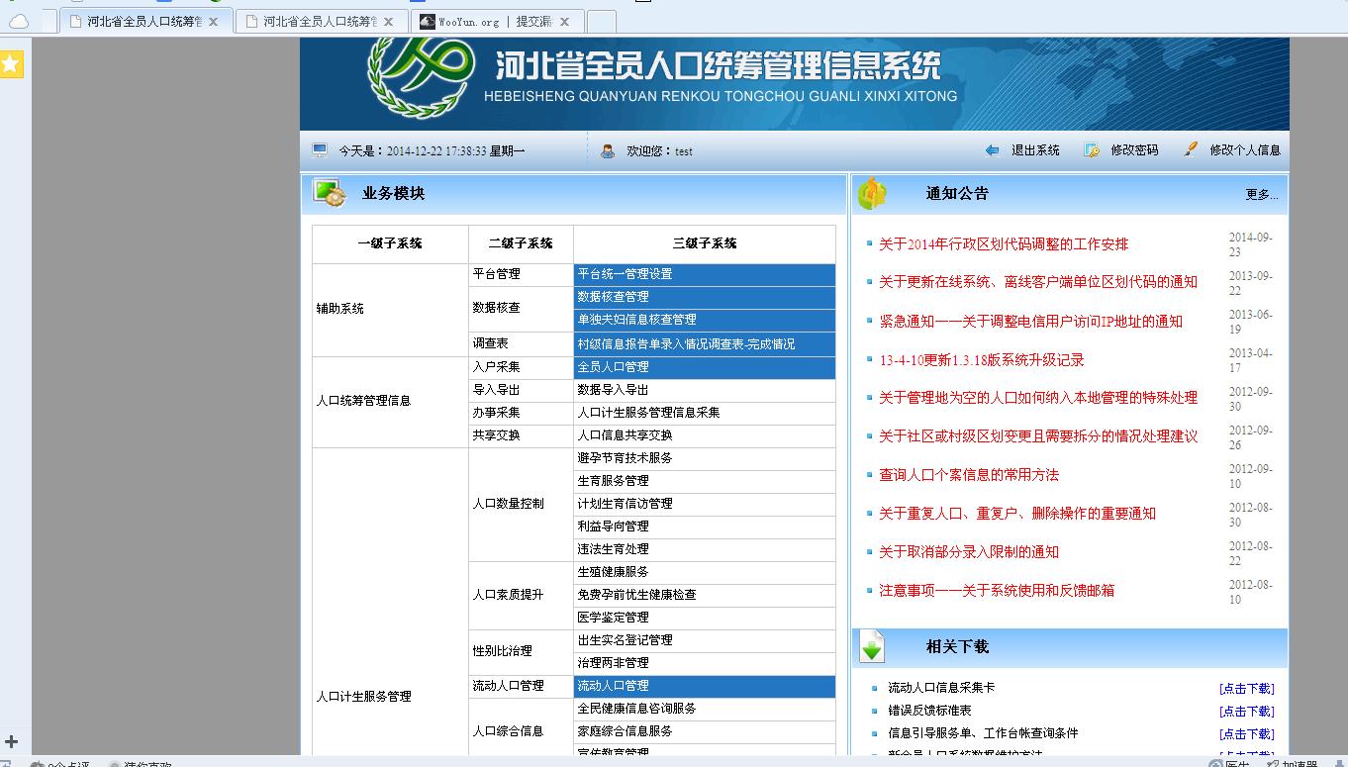Click the icon beside 修改密码
1348x767 pixels.
[1092, 150]
